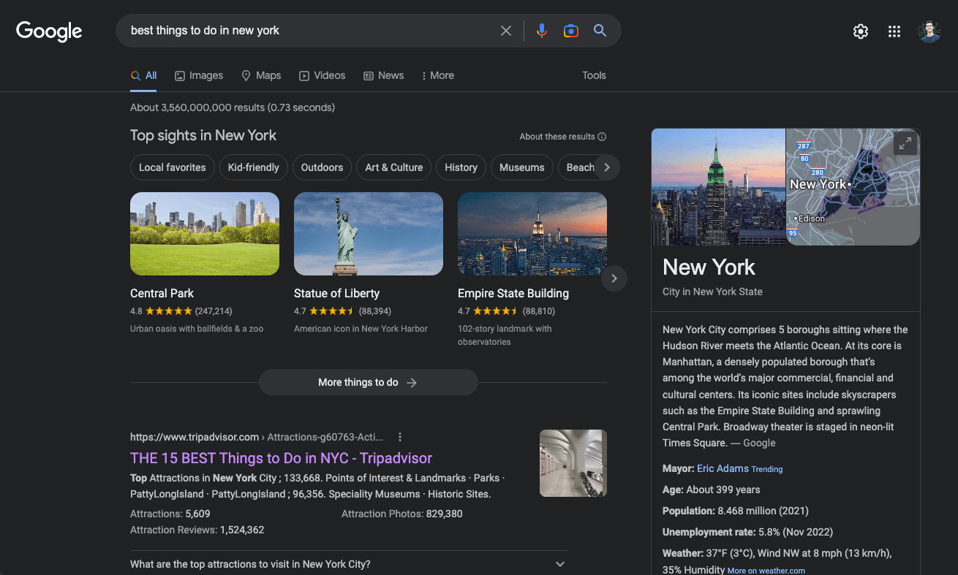This screenshot has height=575, width=958.
Task: Open Google Lens image search
Action: (x=571, y=31)
